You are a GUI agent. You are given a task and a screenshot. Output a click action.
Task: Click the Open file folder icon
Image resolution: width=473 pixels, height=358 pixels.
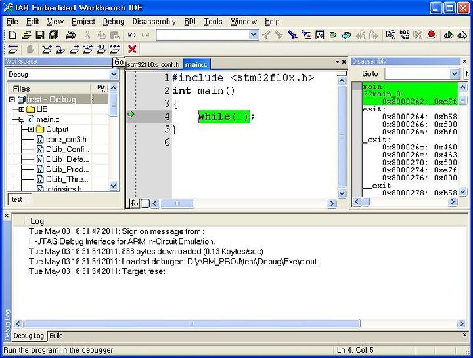click(x=26, y=35)
